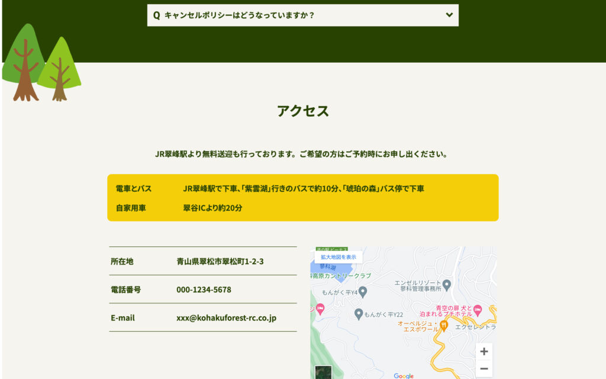
Task: Click the もんがく平Y22 map pin
Action: (x=358, y=313)
